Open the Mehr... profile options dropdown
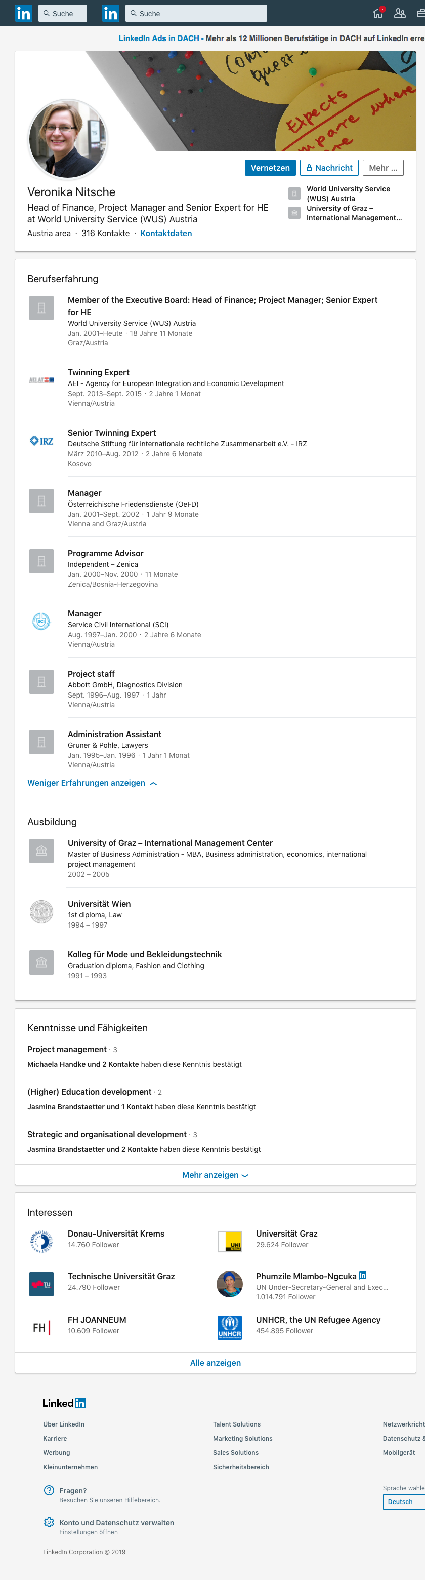The width and height of the screenshot is (425, 1580). click(382, 168)
